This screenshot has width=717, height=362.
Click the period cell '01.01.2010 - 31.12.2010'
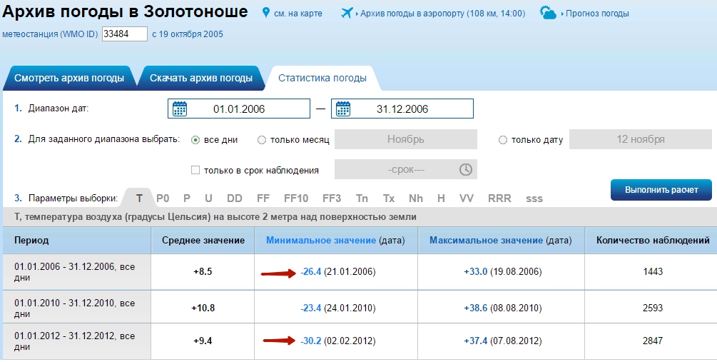77,308
